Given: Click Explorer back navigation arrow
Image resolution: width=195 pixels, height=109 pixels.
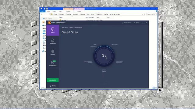Looking at the screenshot, I should pyautogui.click(x=42, y=14).
